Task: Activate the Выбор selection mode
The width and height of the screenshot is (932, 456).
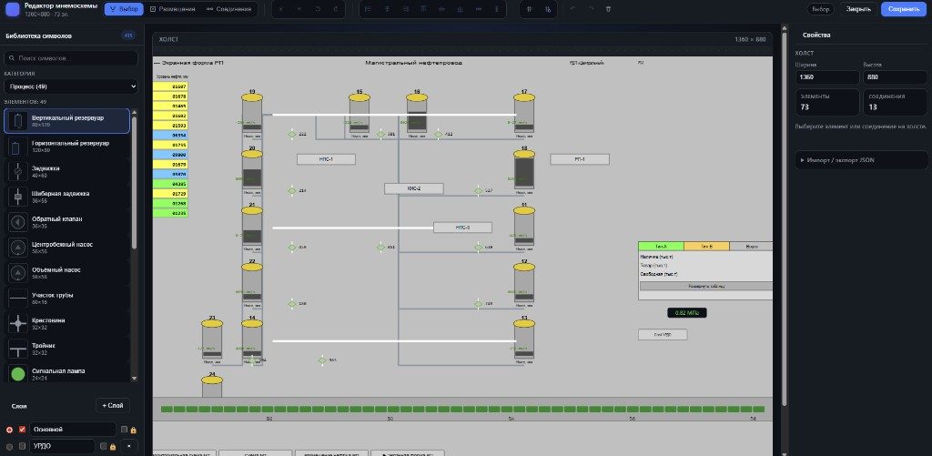Action: point(124,9)
